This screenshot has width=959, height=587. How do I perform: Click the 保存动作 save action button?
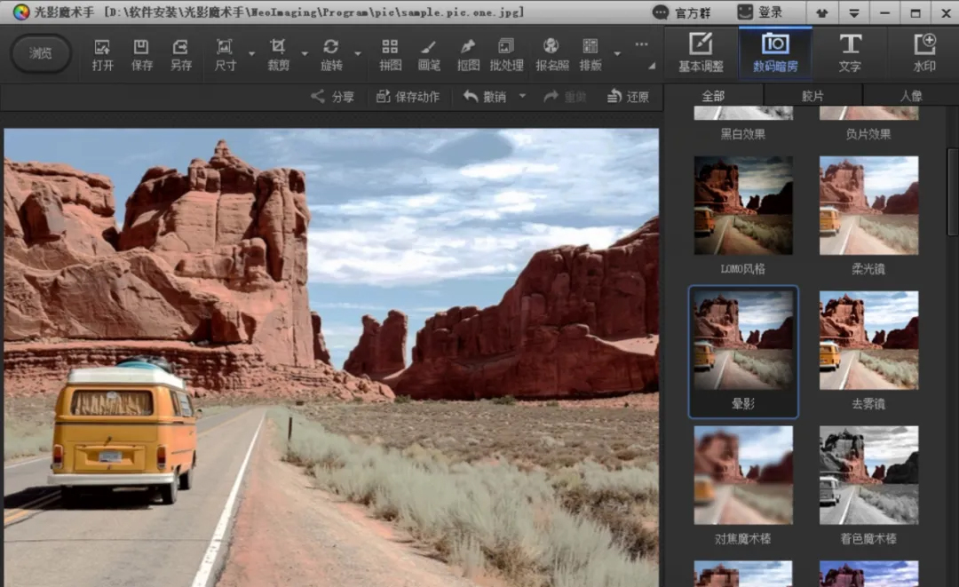click(x=408, y=97)
